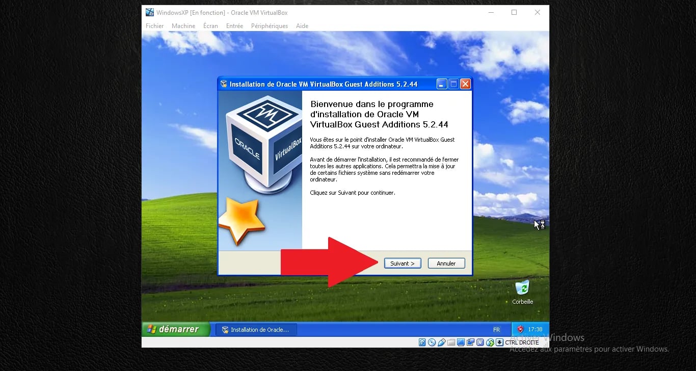This screenshot has height=371, width=696.
Task: Click the optical drive status icon
Action: pyautogui.click(x=433, y=342)
